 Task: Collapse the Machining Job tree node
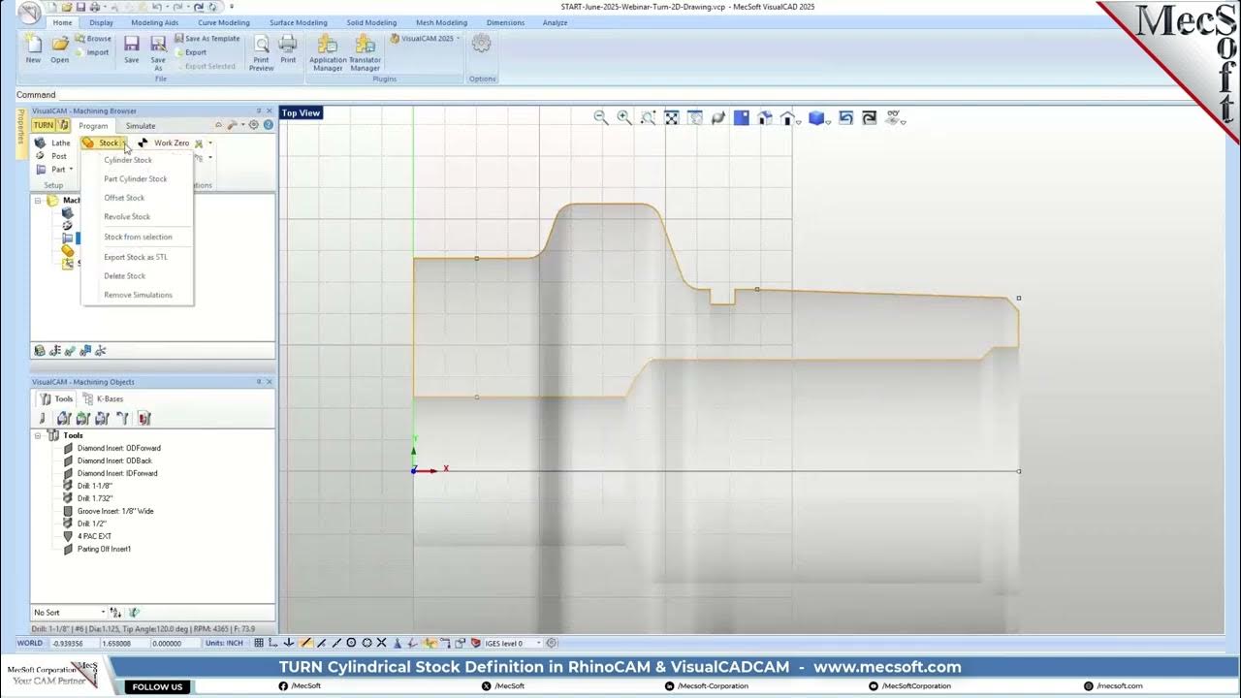38,201
